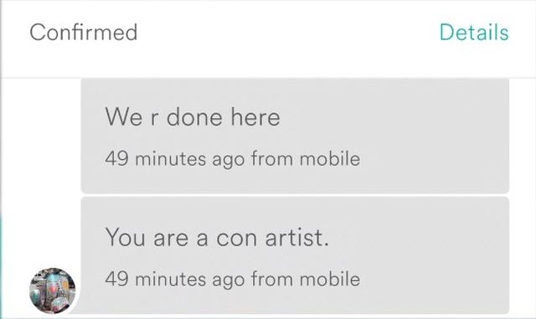The image size is (536, 319).
Task: Select the 'You are a con artist.' bubble
Action: [x=295, y=255]
